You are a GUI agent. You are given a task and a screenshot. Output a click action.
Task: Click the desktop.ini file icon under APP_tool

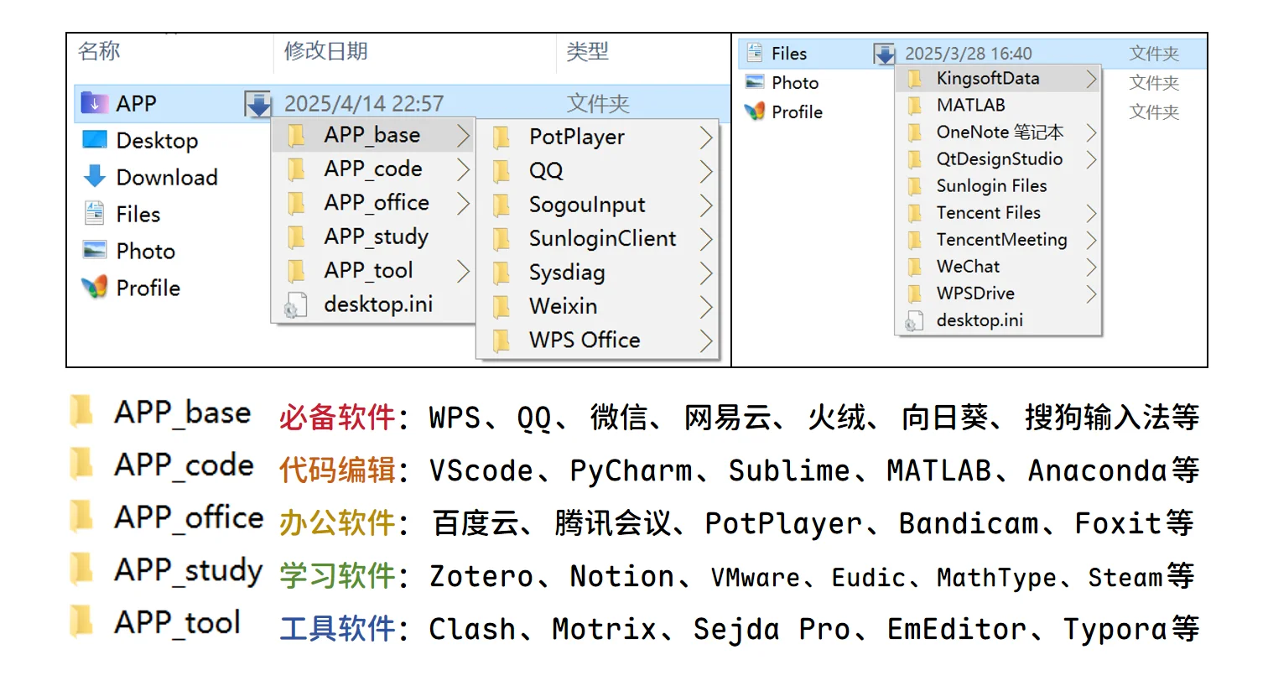pos(296,304)
